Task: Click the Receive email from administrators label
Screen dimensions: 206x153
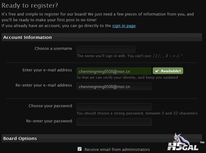Action: (x=117, y=149)
